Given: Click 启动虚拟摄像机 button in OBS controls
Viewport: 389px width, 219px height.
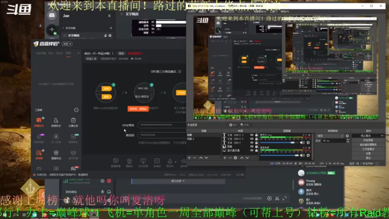Looking at the screenshot, I should (x=368, y=145).
